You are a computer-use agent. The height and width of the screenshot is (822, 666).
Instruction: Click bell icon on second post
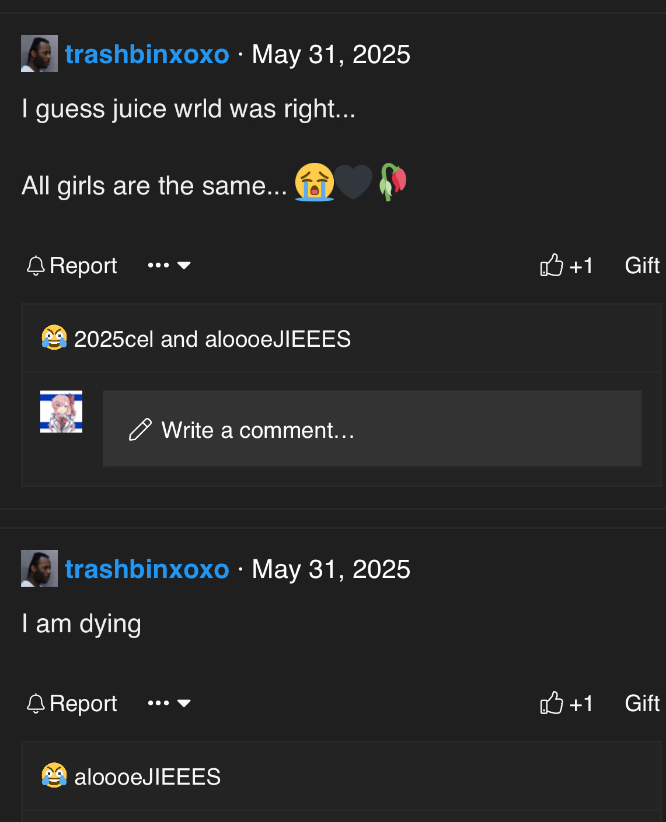pyautogui.click(x=36, y=703)
